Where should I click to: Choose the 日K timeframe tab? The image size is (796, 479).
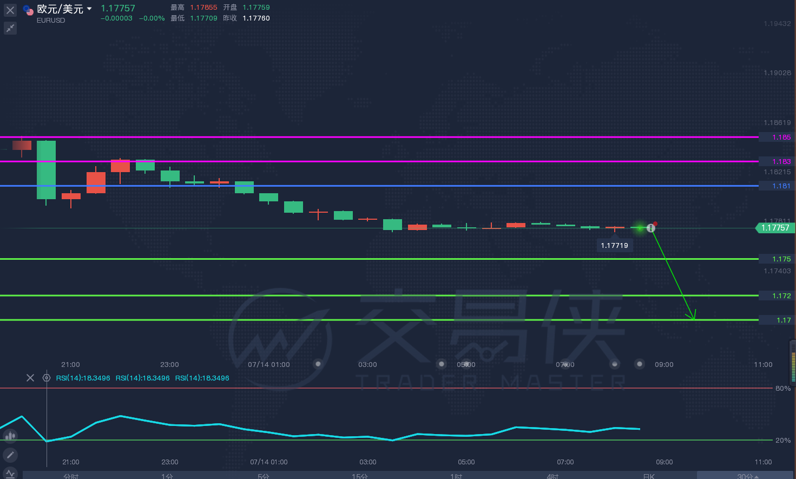[649, 476]
